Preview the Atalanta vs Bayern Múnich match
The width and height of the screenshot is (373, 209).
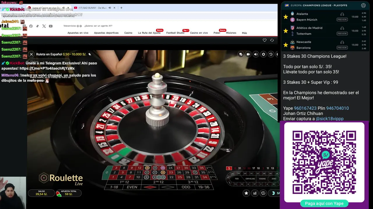[342, 19]
